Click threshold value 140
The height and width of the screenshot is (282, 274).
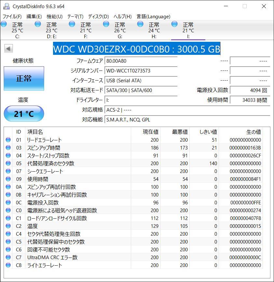coord(213,164)
